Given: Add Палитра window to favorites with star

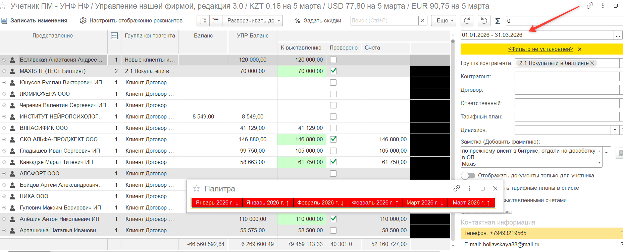Looking at the screenshot, I should [196, 189].
